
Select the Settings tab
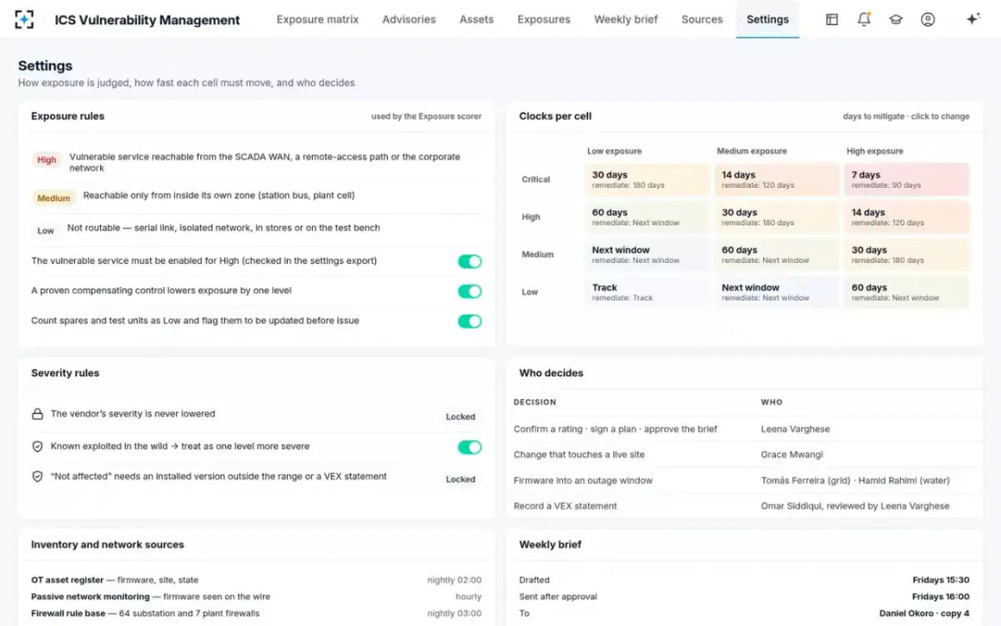(x=767, y=19)
